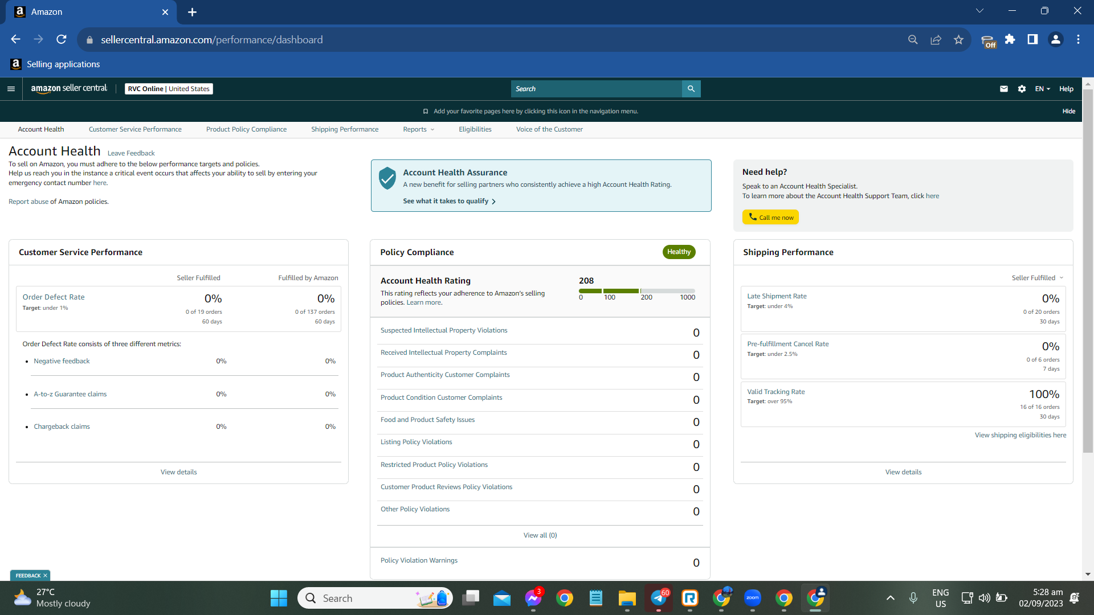Screen dimensions: 1094x615
Task: Open Valid Tracking Rate link
Action: pyautogui.click(x=775, y=392)
